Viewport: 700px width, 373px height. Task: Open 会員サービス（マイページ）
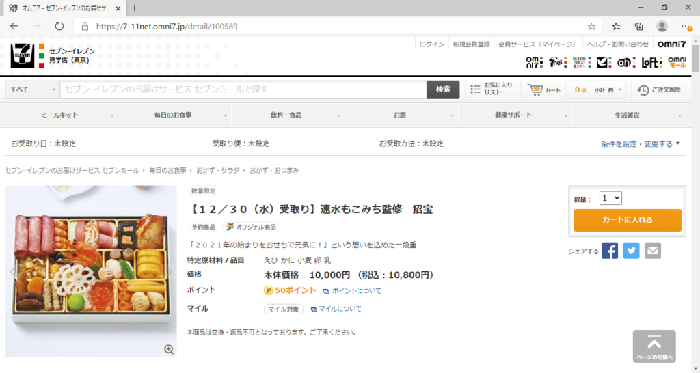537,44
